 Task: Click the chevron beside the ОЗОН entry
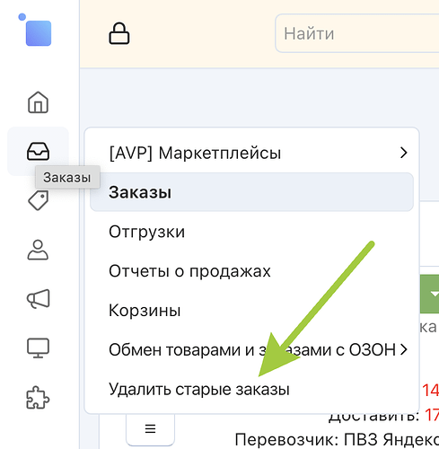(x=404, y=349)
